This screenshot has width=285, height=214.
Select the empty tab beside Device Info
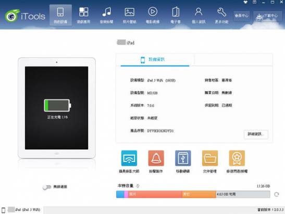233,60
